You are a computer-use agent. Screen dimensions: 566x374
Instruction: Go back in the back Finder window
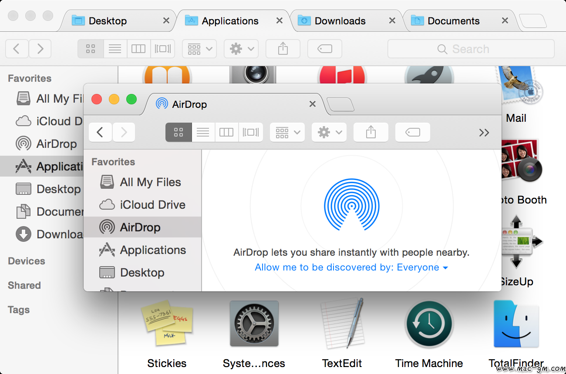(x=17, y=49)
